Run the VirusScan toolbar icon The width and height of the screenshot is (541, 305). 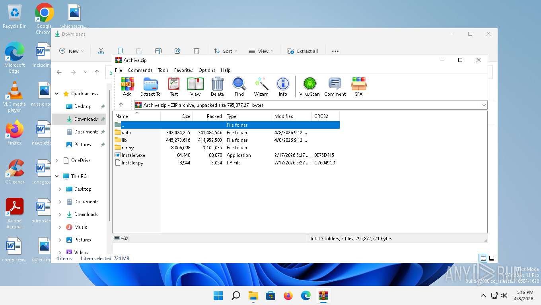point(309,87)
